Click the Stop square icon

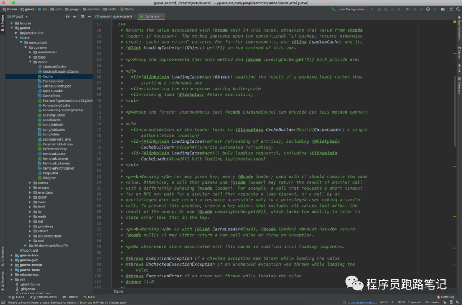click(x=399, y=9)
